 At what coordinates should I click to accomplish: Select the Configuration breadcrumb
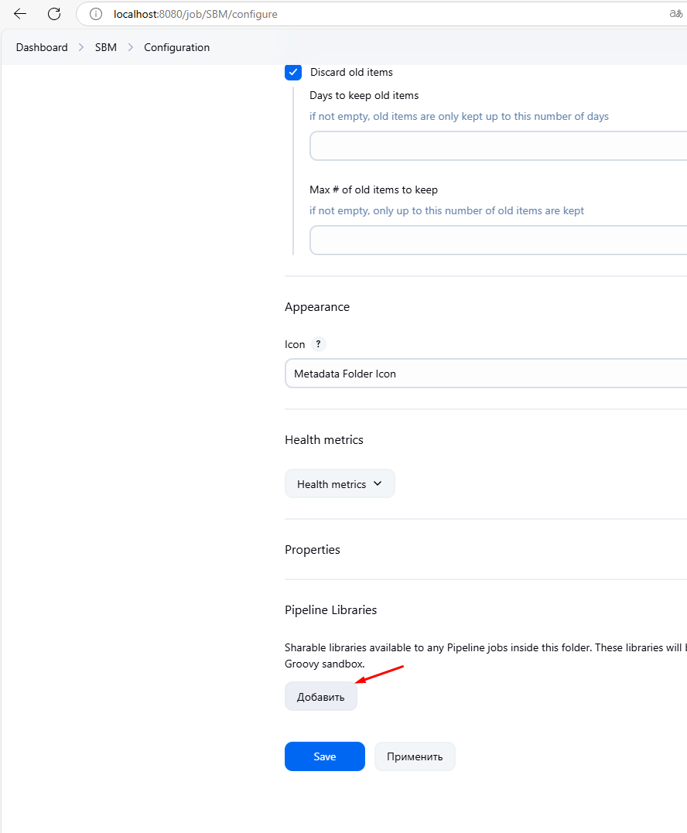click(x=176, y=47)
